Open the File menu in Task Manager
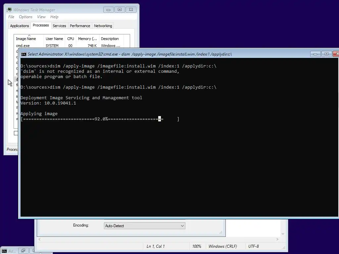The width and height of the screenshot is (339, 254). [x=11, y=17]
